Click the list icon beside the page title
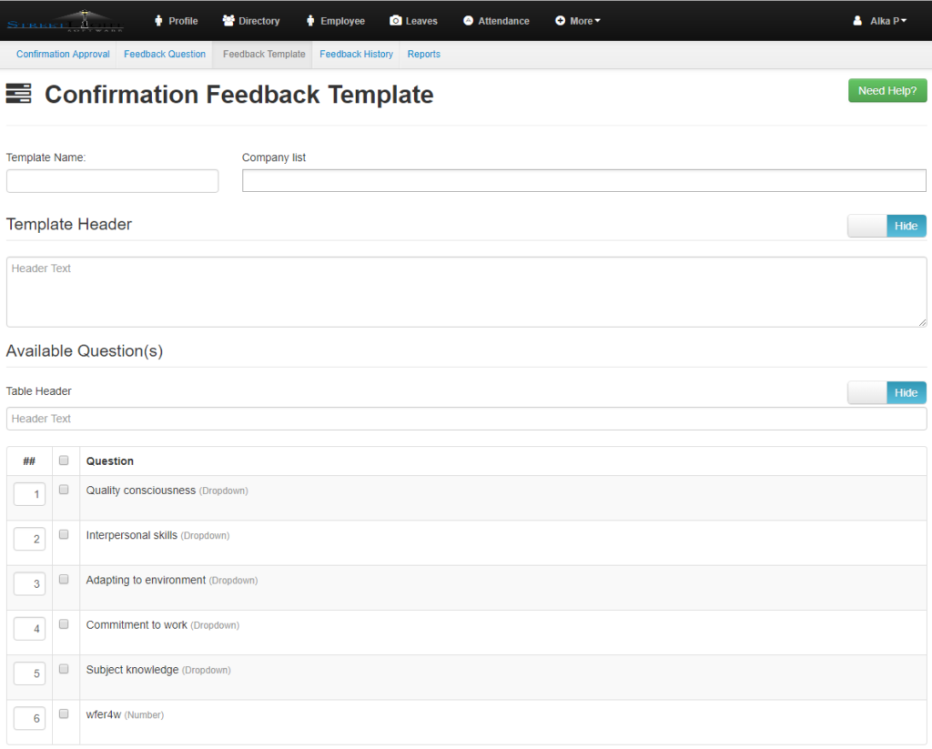The width and height of the screenshot is (932, 749). click(x=19, y=94)
